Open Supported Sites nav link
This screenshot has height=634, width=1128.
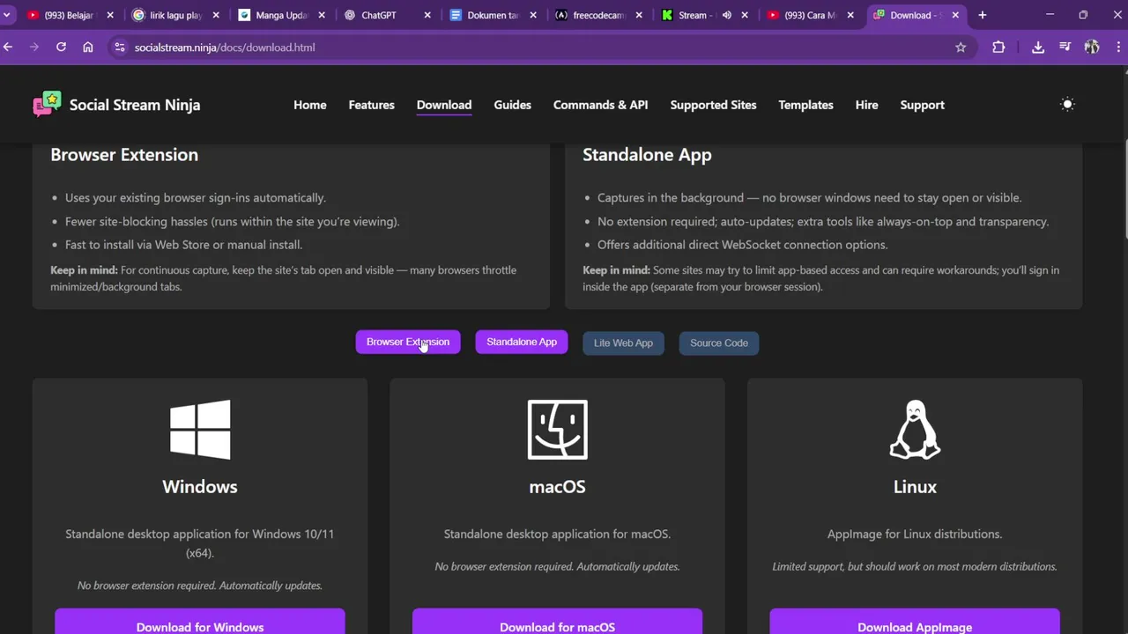click(x=713, y=105)
